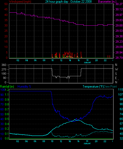Screen dimensions: 123x149
Task: Click the 360 wind direction scale label
Action: tap(4, 65)
